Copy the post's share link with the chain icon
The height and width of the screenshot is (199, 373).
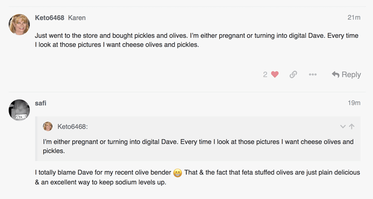pyautogui.click(x=293, y=75)
